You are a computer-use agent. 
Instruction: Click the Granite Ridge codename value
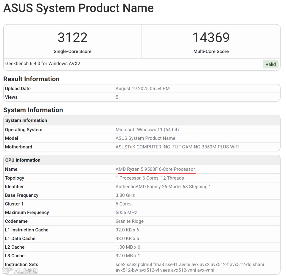(130, 221)
